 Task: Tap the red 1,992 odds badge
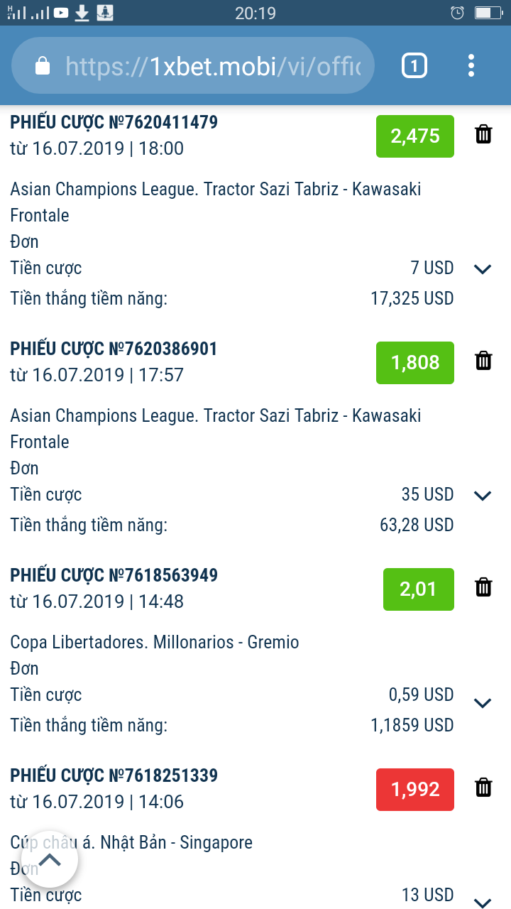coord(415,790)
